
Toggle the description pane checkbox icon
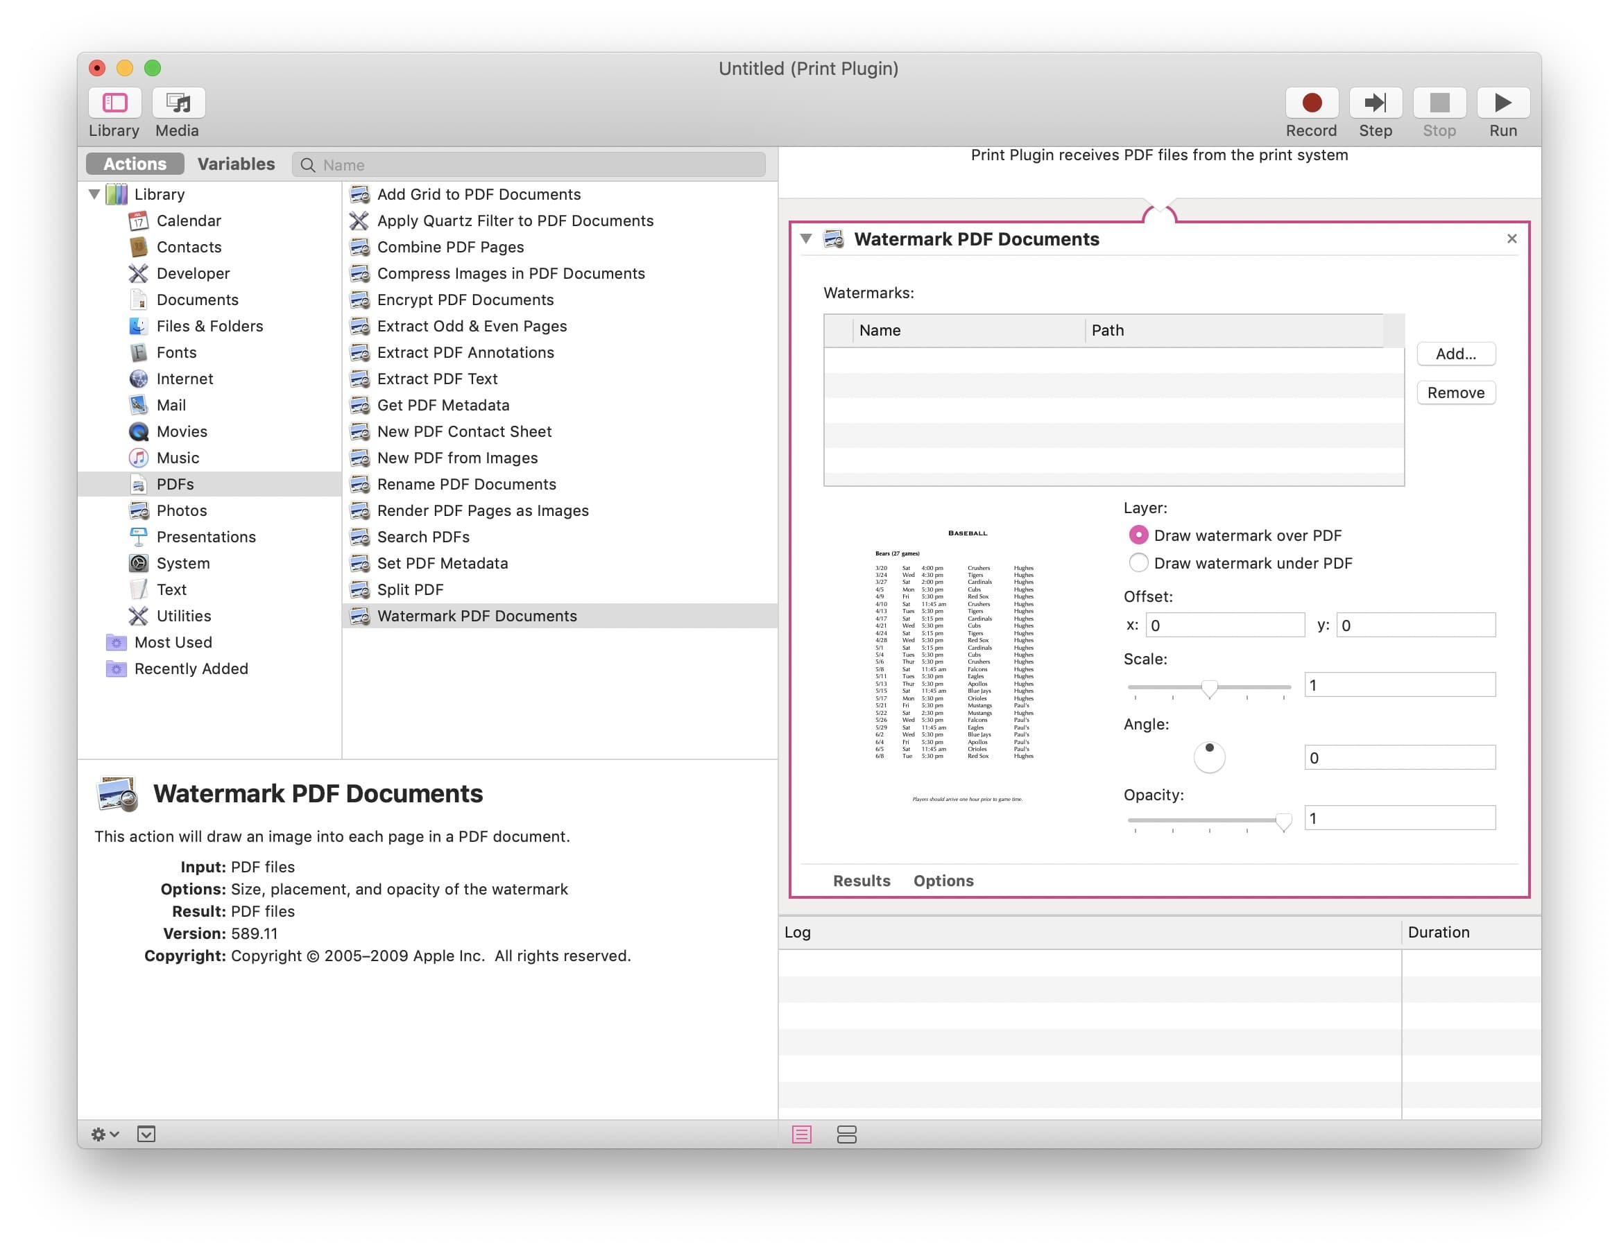pos(146,1134)
